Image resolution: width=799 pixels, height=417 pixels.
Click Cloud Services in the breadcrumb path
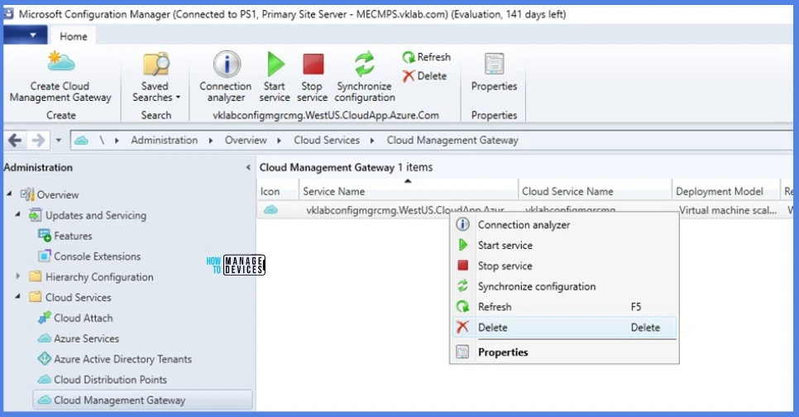coord(327,140)
